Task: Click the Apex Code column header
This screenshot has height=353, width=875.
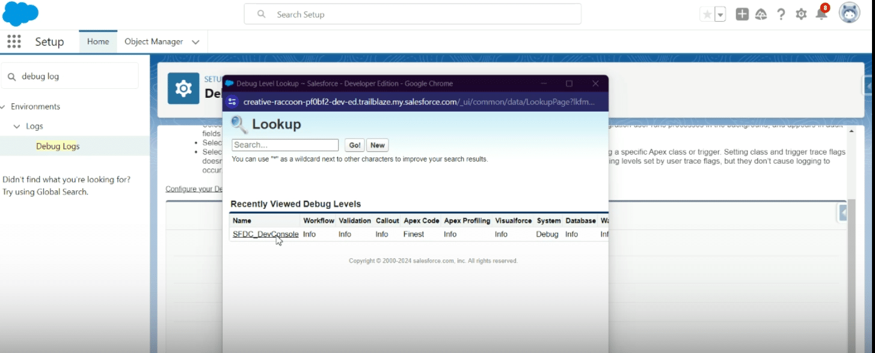Action: point(422,221)
